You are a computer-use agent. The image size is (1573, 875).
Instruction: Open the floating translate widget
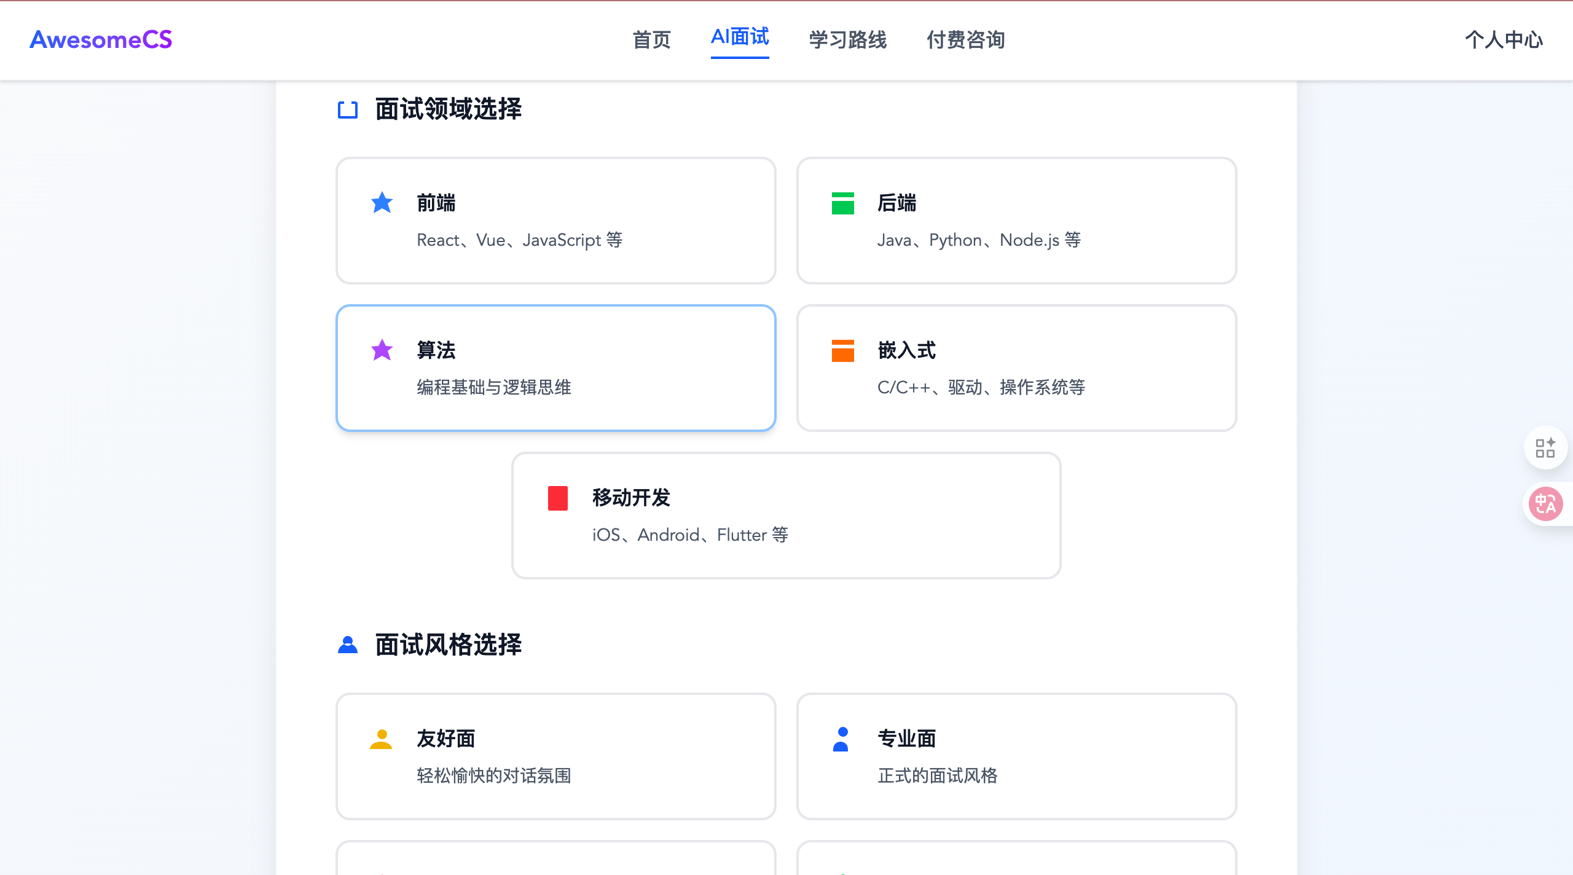tap(1545, 504)
